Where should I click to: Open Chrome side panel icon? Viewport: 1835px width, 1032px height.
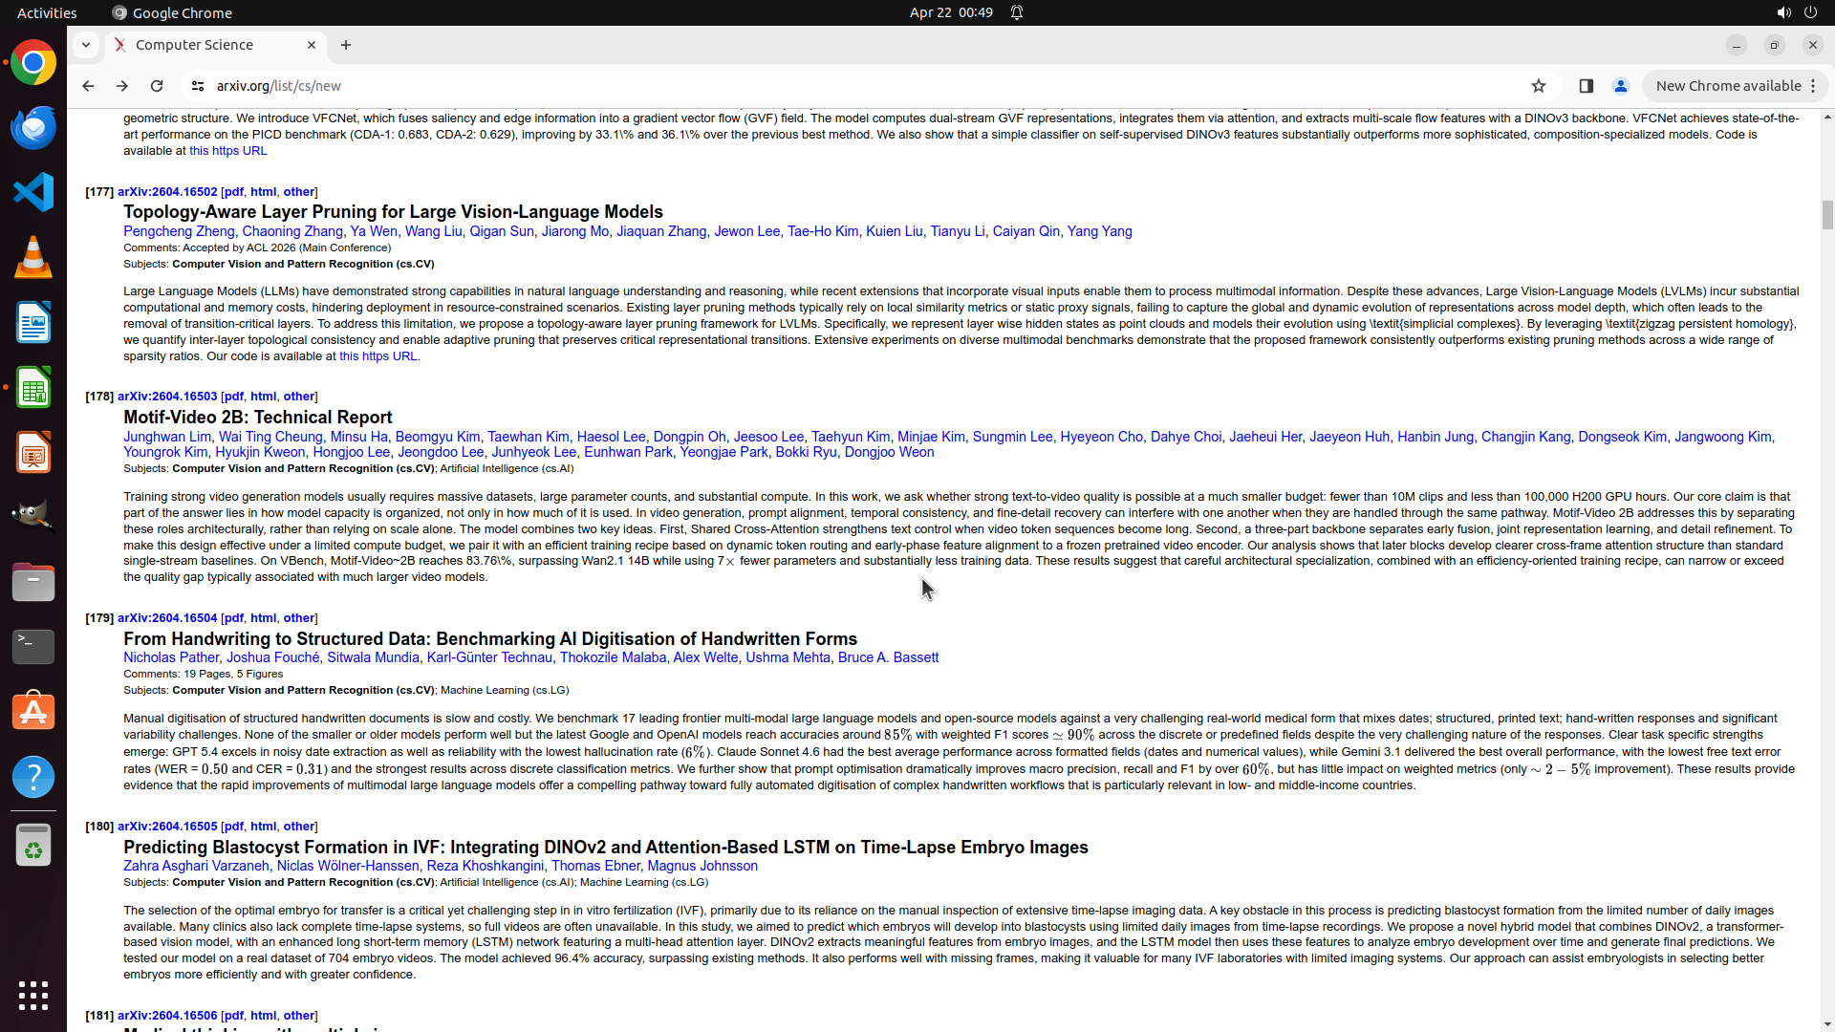(x=1587, y=86)
